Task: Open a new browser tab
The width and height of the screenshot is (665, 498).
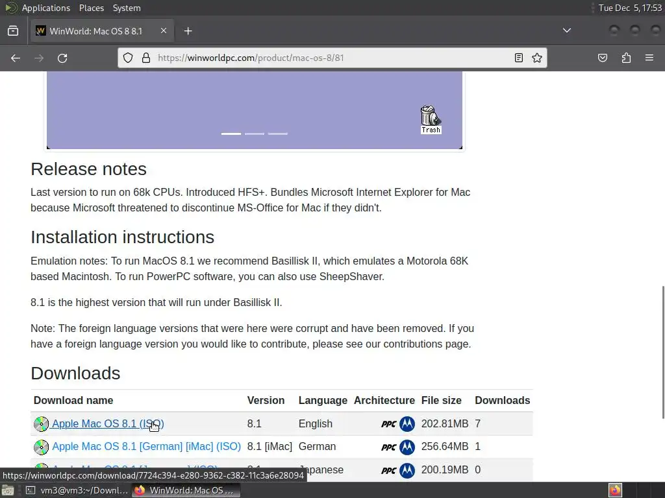Action: pyautogui.click(x=188, y=31)
